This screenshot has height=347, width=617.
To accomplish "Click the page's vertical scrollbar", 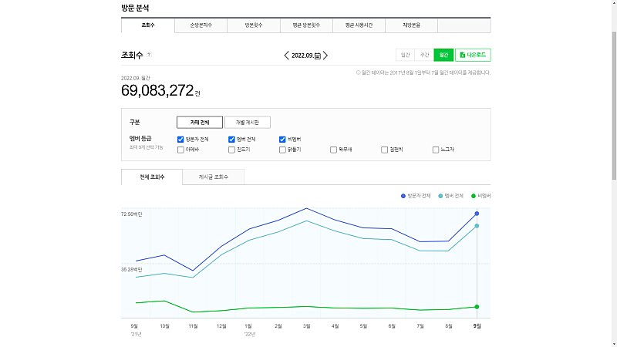I will (612, 93).
